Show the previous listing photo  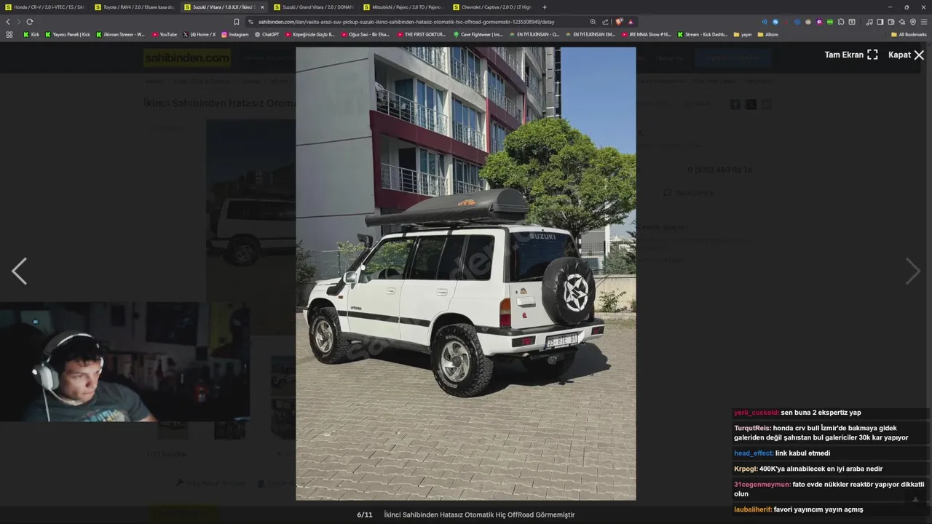(x=19, y=271)
